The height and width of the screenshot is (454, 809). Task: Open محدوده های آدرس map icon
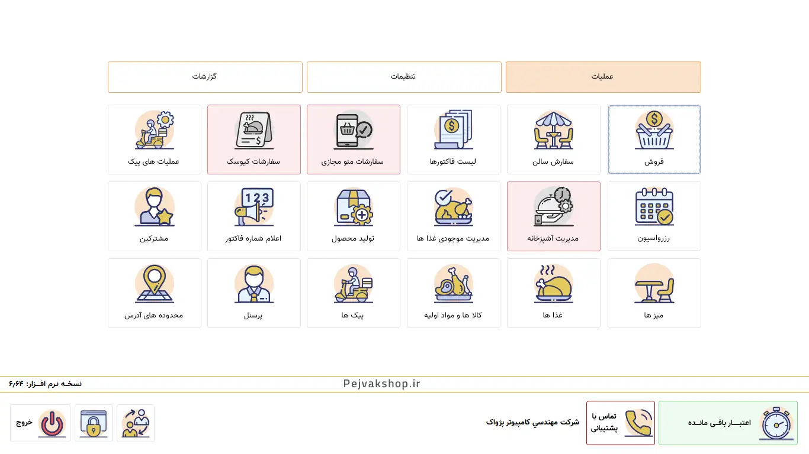pyautogui.click(x=154, y=284)
